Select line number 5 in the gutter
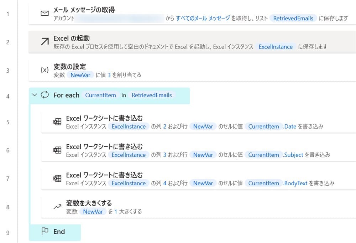Viewport: 356px width, 243px height. (8, 122)
